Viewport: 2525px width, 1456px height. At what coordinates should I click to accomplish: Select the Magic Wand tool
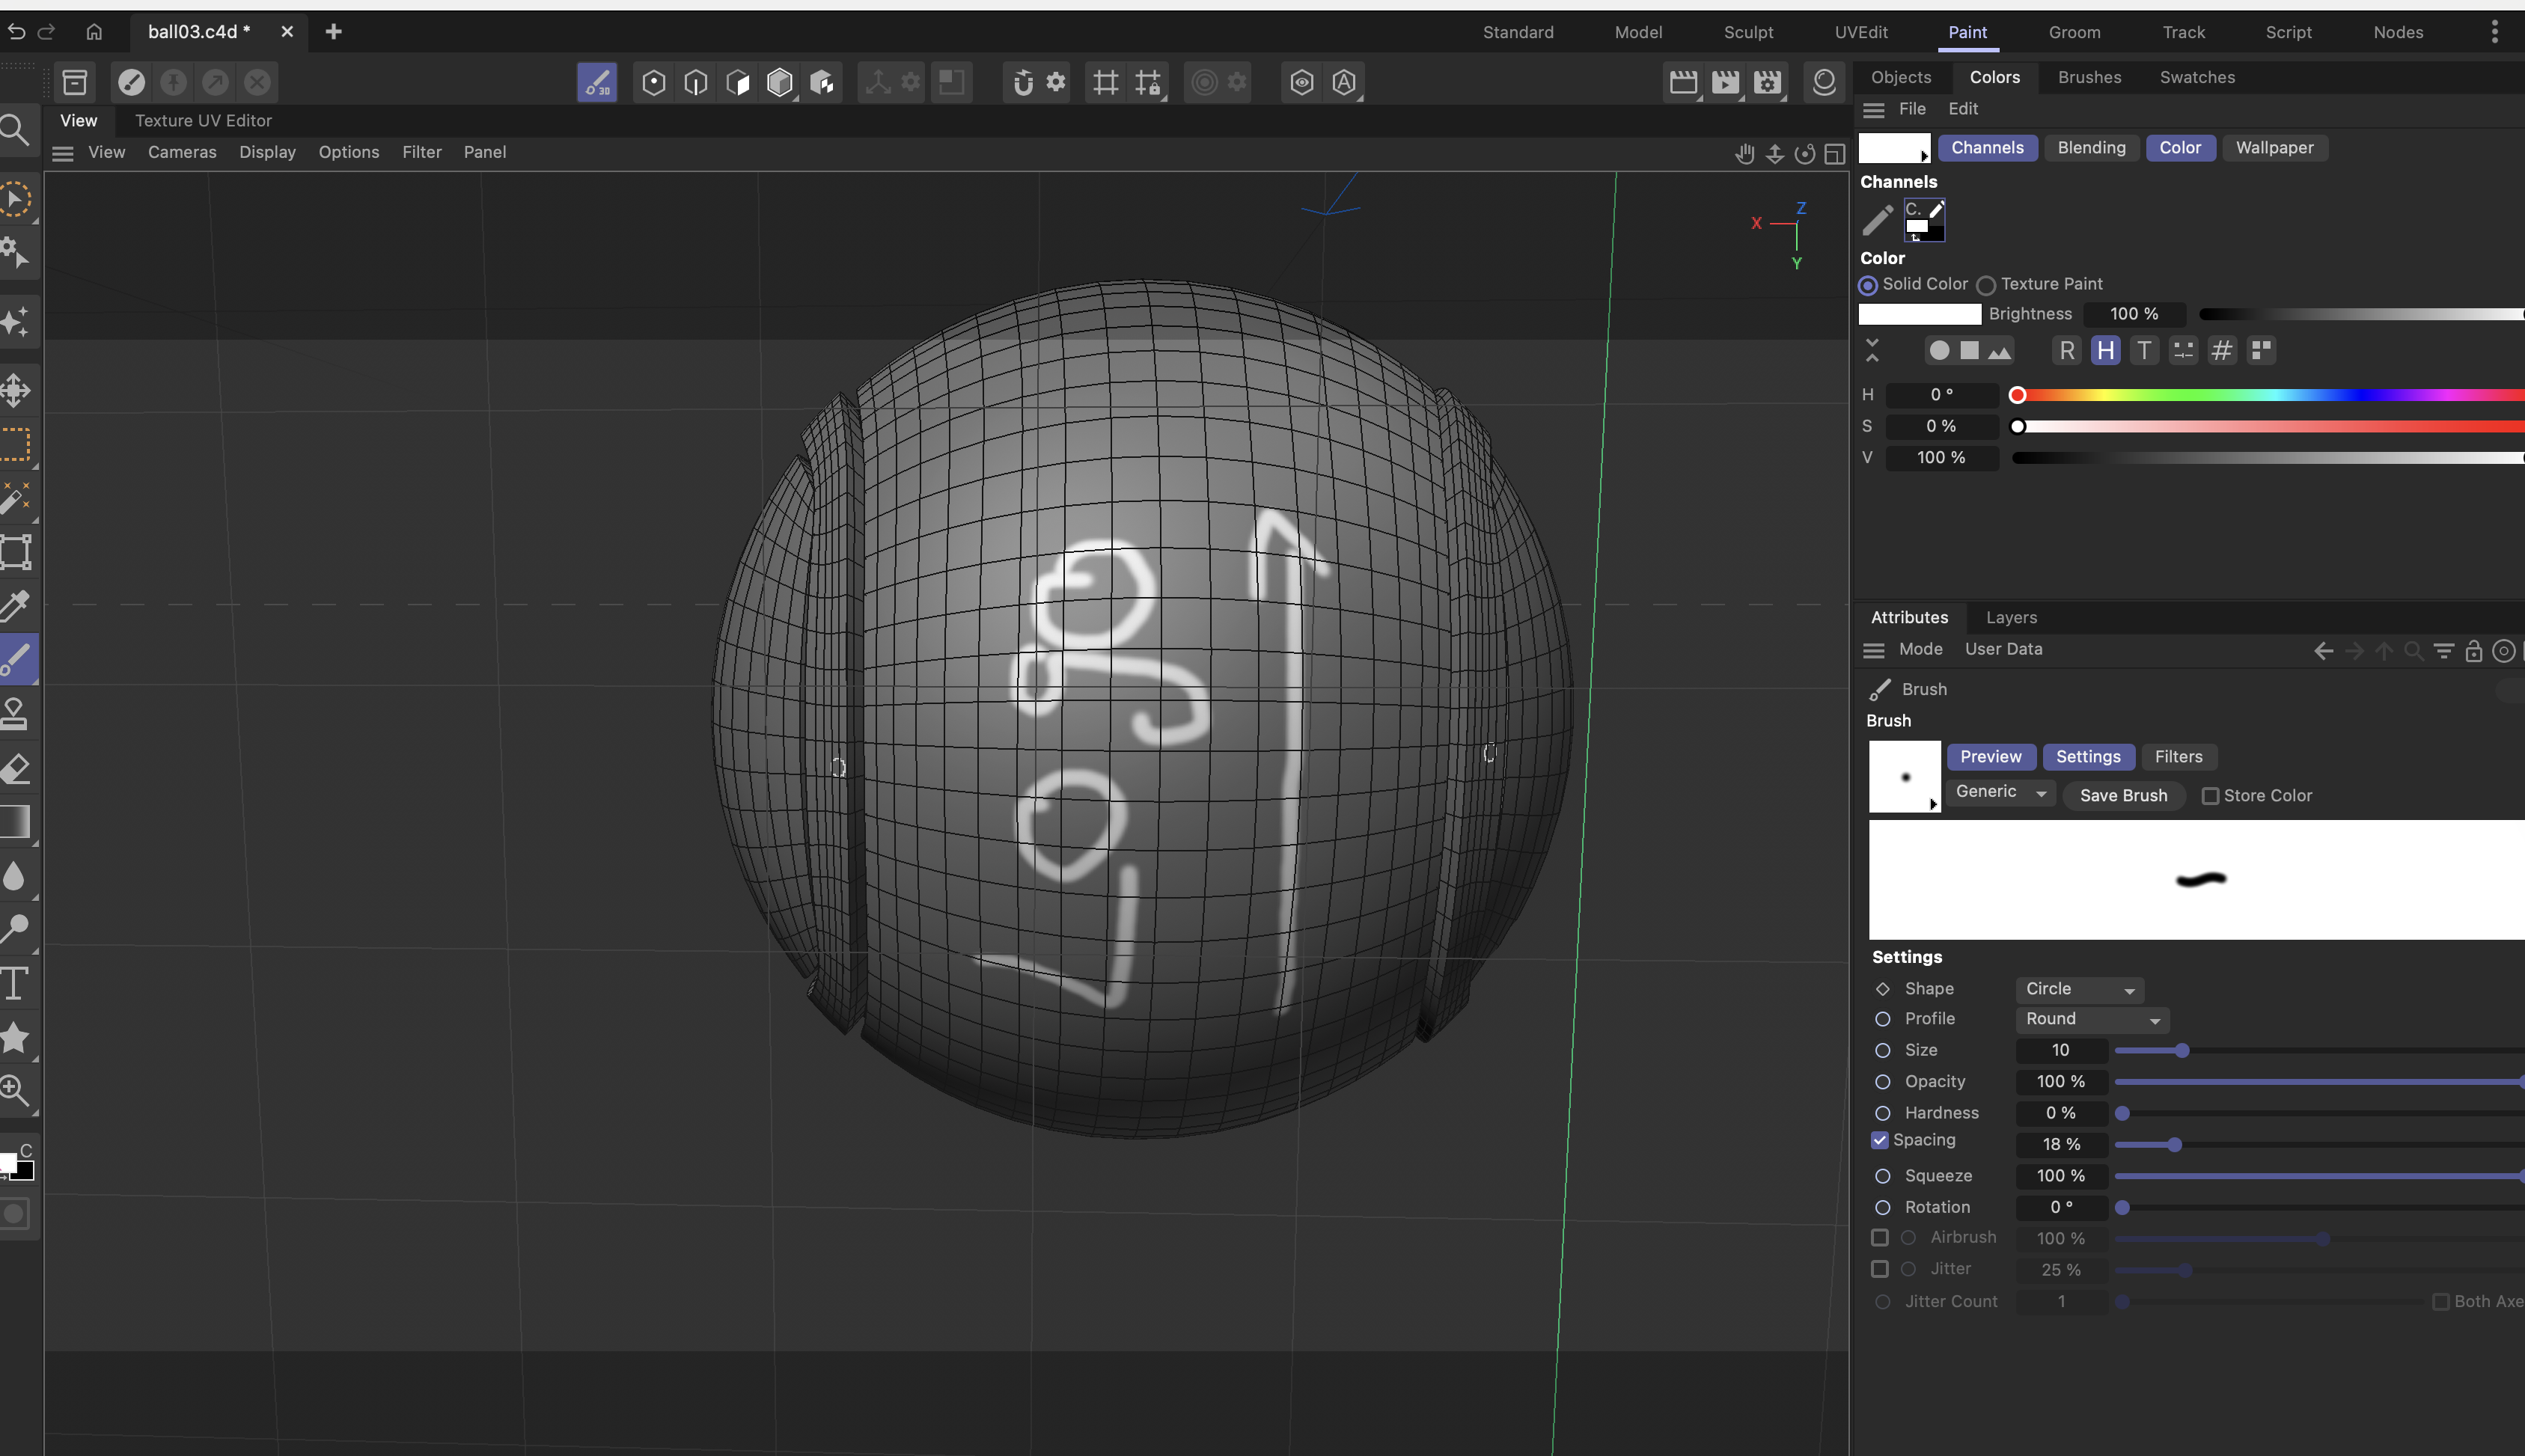16,497
